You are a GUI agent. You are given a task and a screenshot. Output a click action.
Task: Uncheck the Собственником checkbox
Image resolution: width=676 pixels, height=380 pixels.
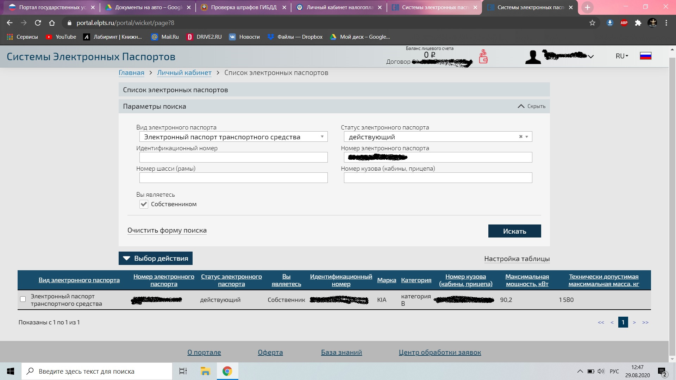pyautogui.click(x=144, y=204)
